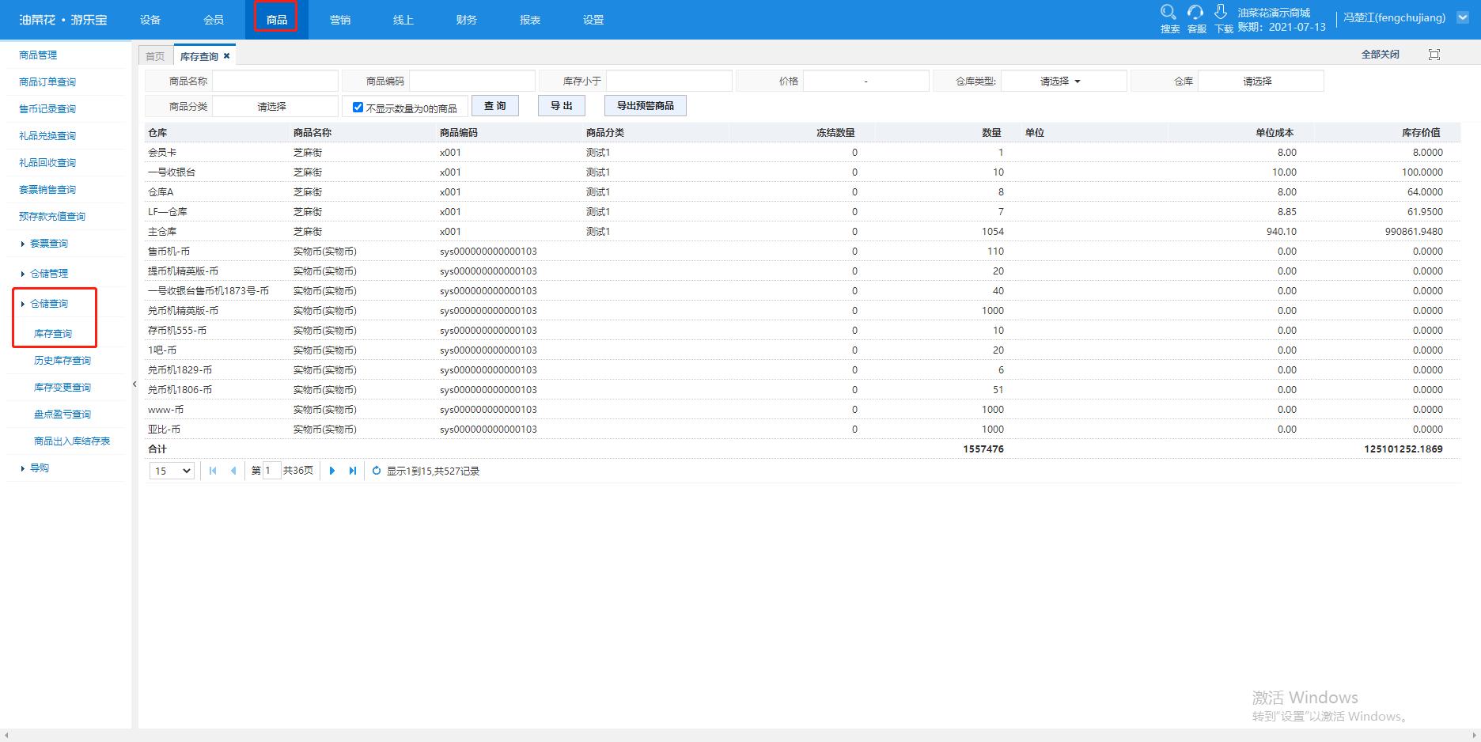The image size is (1481, 742).
Task: Open 设置 top menu
Action: pyautogui.click(x=593, y=20)
